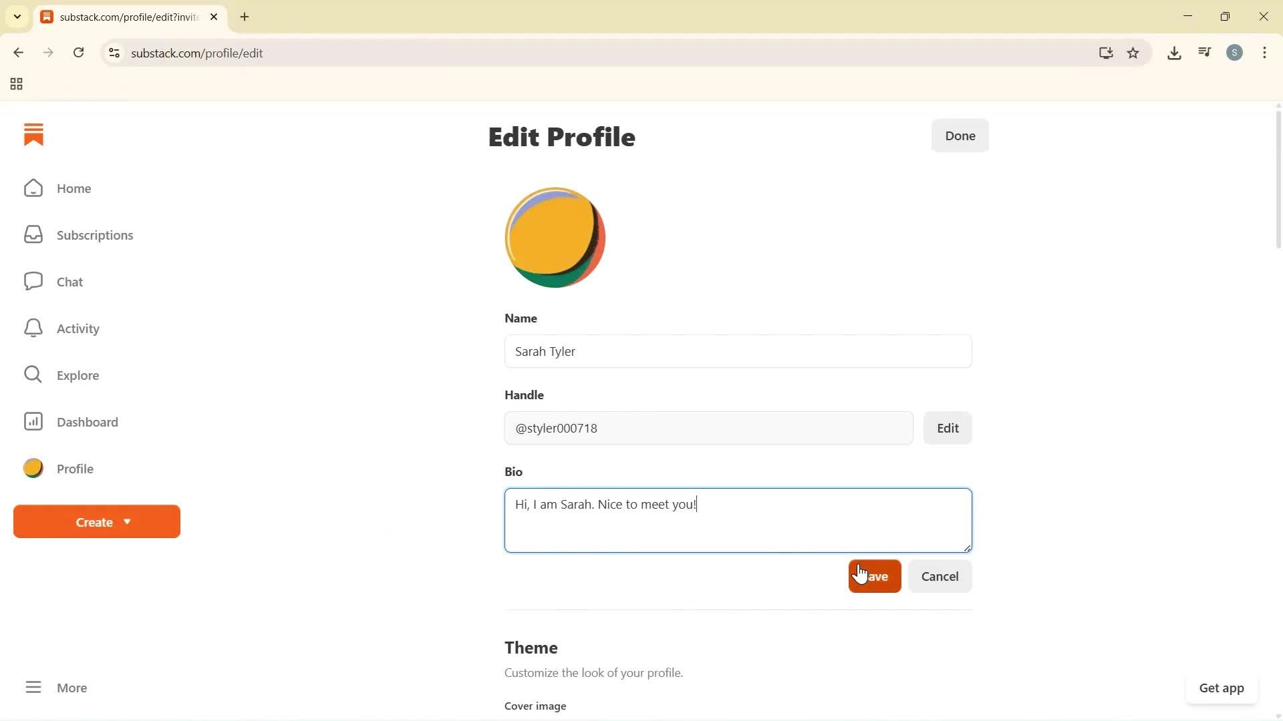Click Edit next to the handle
The image size is (1283, 721).
[947, 428]
